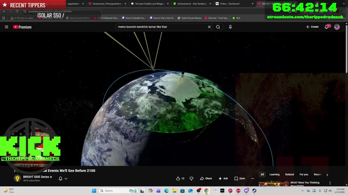Open OBS Studio on the taskbar
The width and height of the screenshot is (348, 195).
[x=198, y=191]
